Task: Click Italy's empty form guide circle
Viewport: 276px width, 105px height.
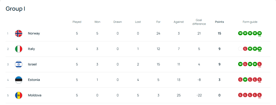Action: tap(240, 49)
